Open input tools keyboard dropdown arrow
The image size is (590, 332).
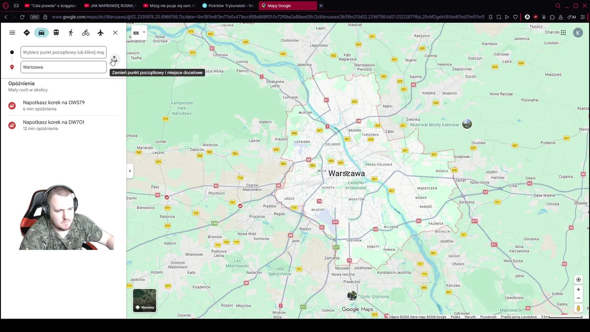point(144,33)
